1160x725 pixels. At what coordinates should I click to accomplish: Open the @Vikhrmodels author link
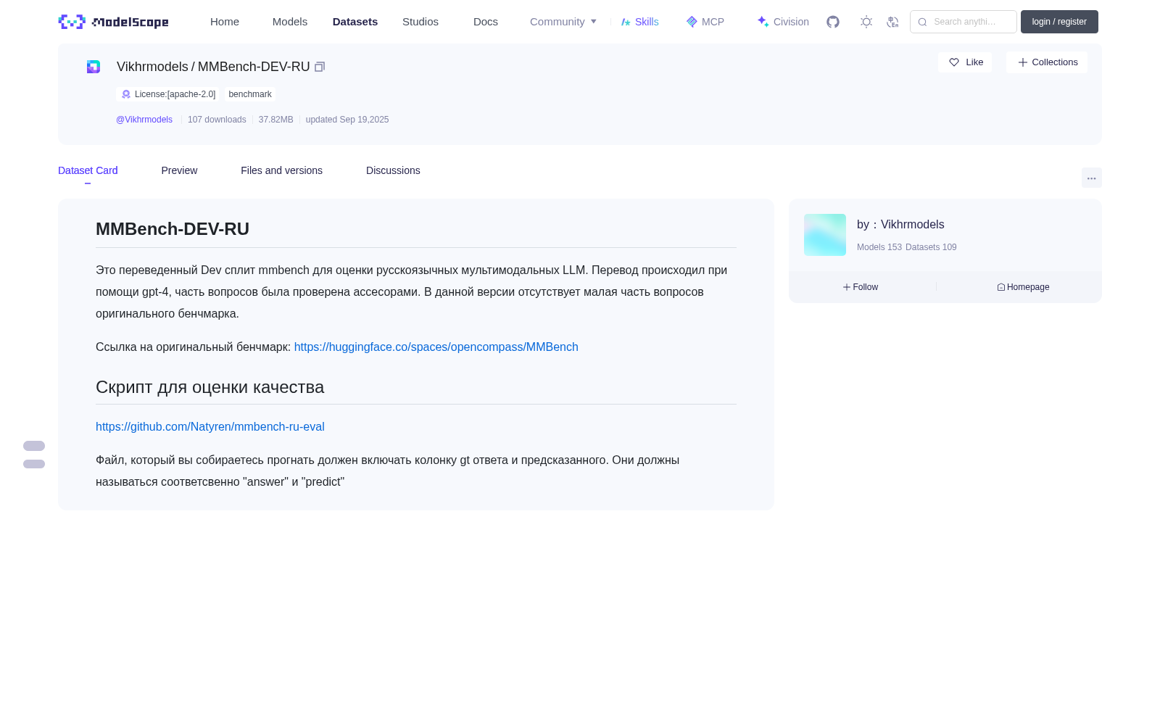144,120
